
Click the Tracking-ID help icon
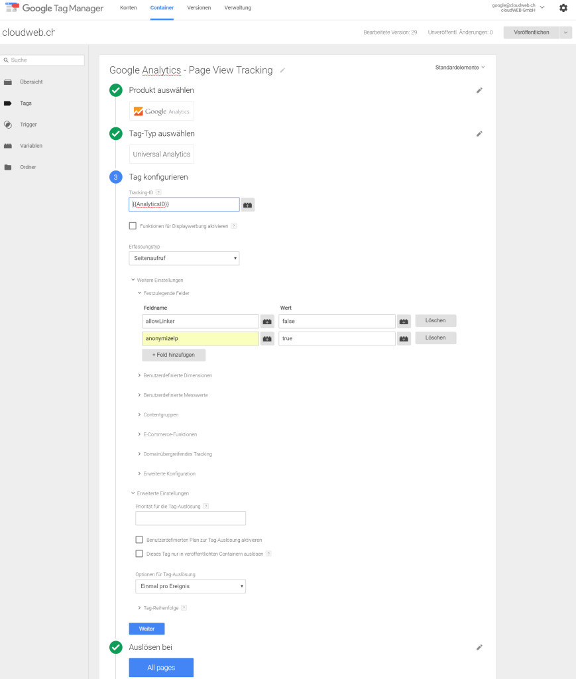[x=158, y=192]
